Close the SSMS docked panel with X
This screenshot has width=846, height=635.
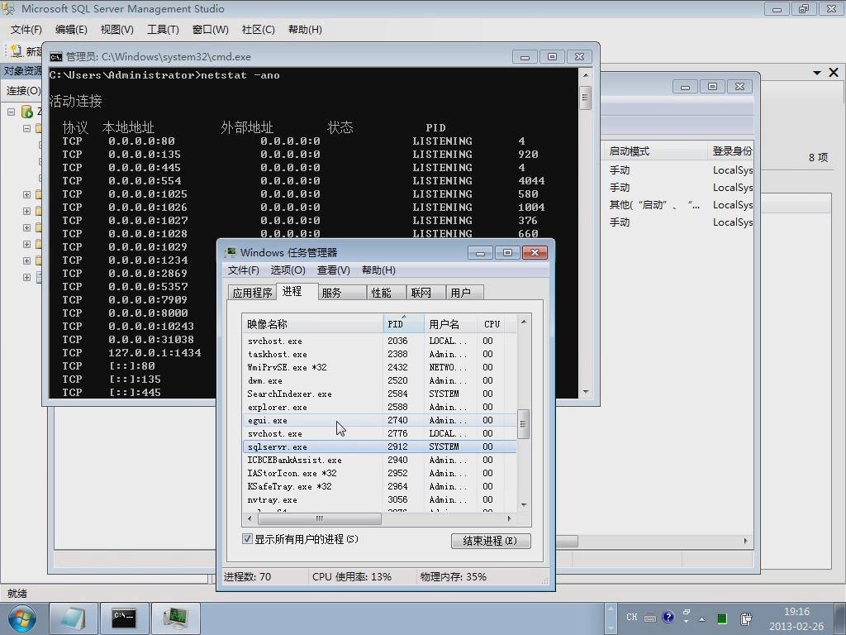click(834, 73)
